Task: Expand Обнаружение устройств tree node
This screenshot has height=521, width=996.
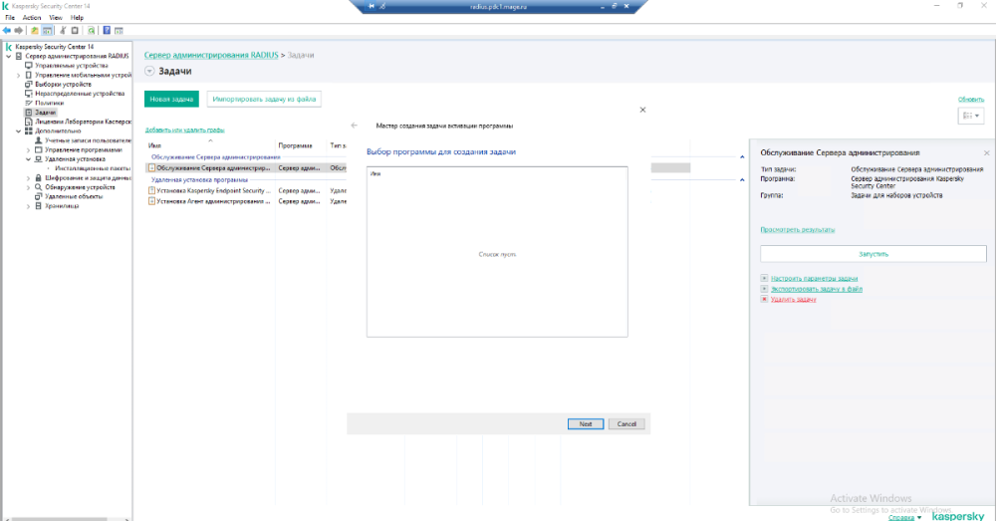Action: [x=28, y=187]
